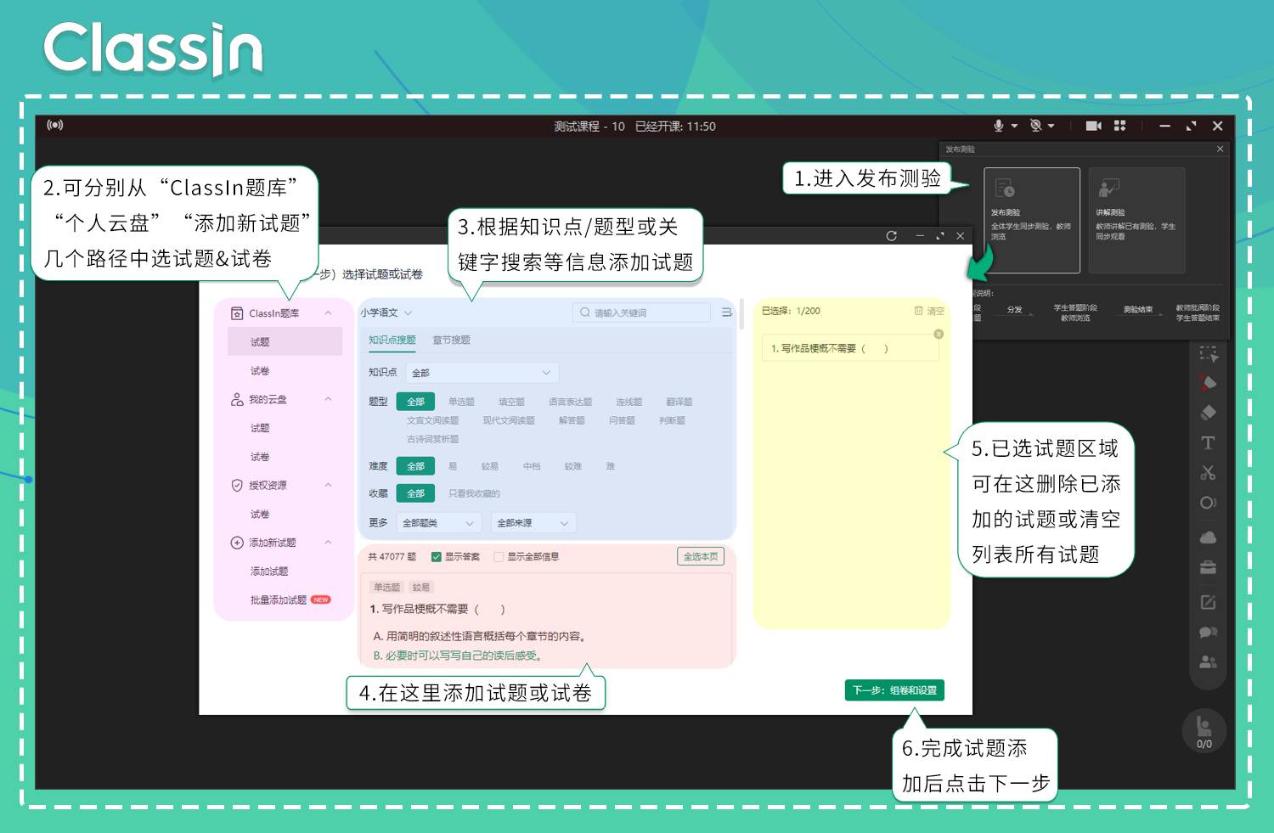1274x833 pixels.
Task: Click 清空 to clear selected questions
Action: (x=930, y=311)
